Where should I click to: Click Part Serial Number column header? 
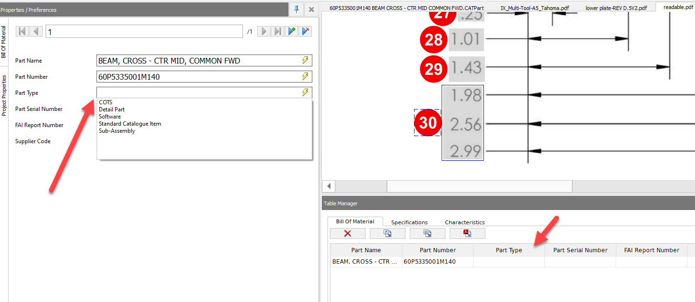[580, 250]
